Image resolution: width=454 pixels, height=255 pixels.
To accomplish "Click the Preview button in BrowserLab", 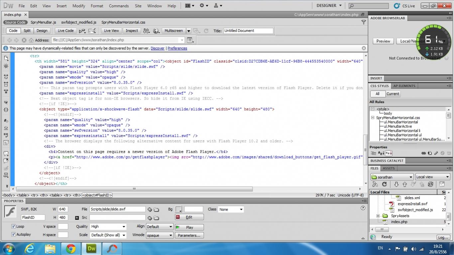I will 383,41.
